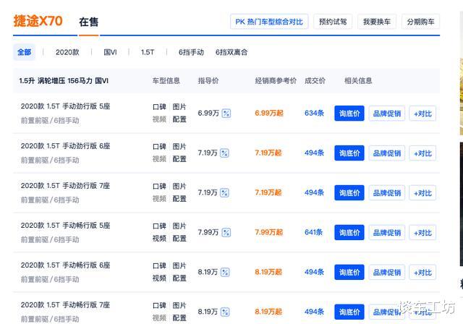Switch to the 在售 tab
Screen dimensions: 463x324
click(88, 22)
